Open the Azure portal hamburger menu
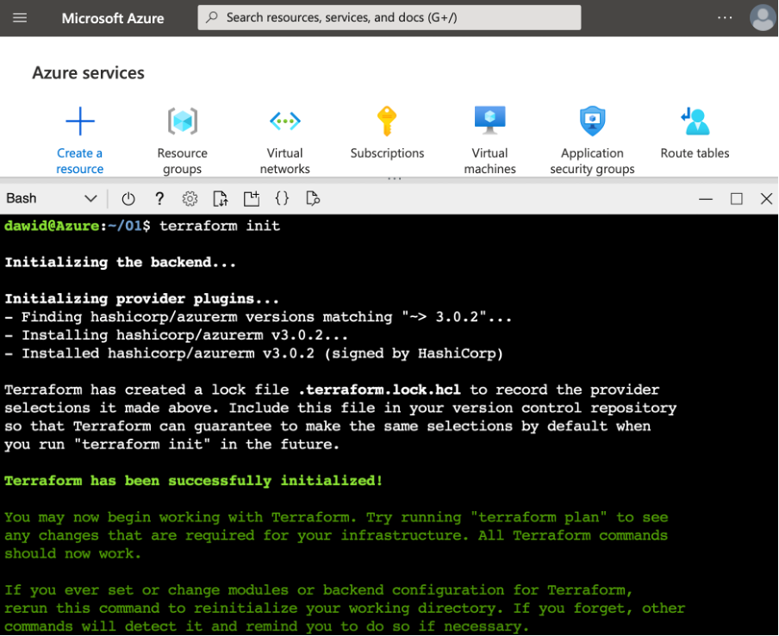 coord(20,18)
